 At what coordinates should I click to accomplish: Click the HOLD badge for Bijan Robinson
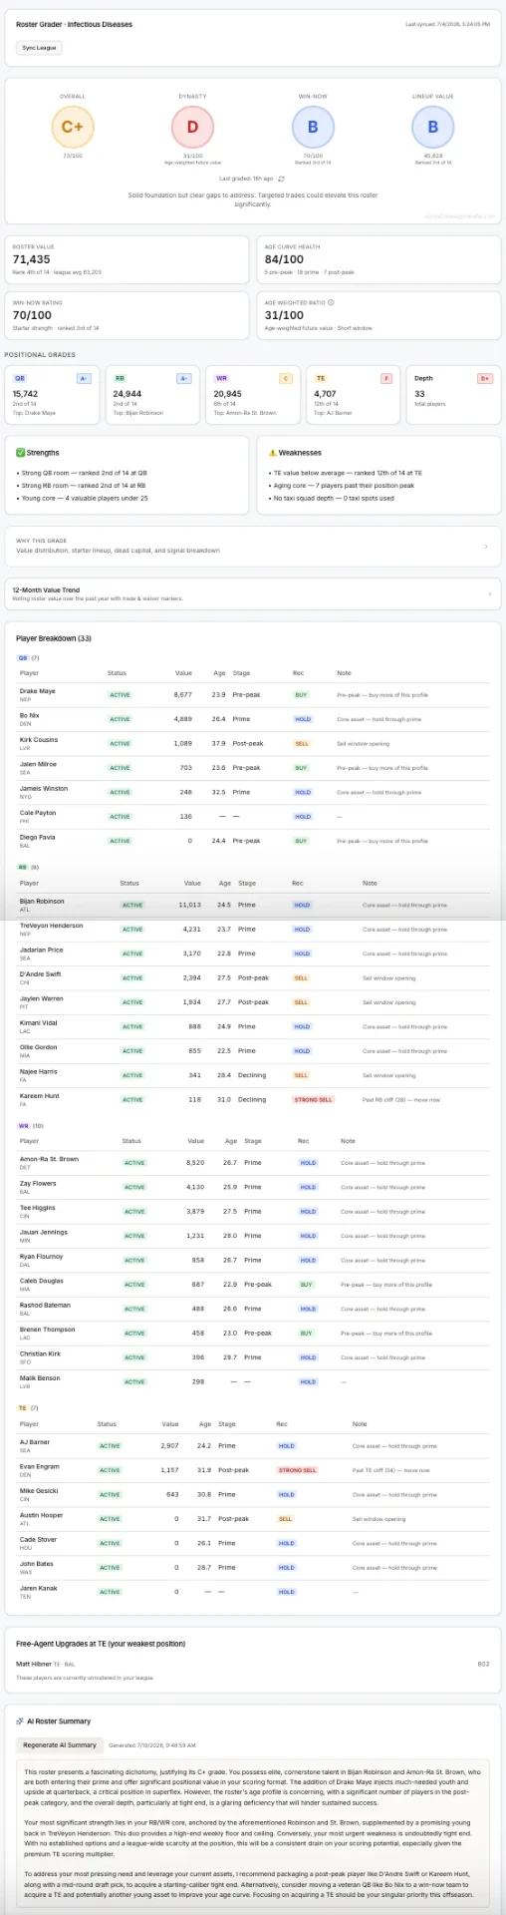[x=302, y=906]
